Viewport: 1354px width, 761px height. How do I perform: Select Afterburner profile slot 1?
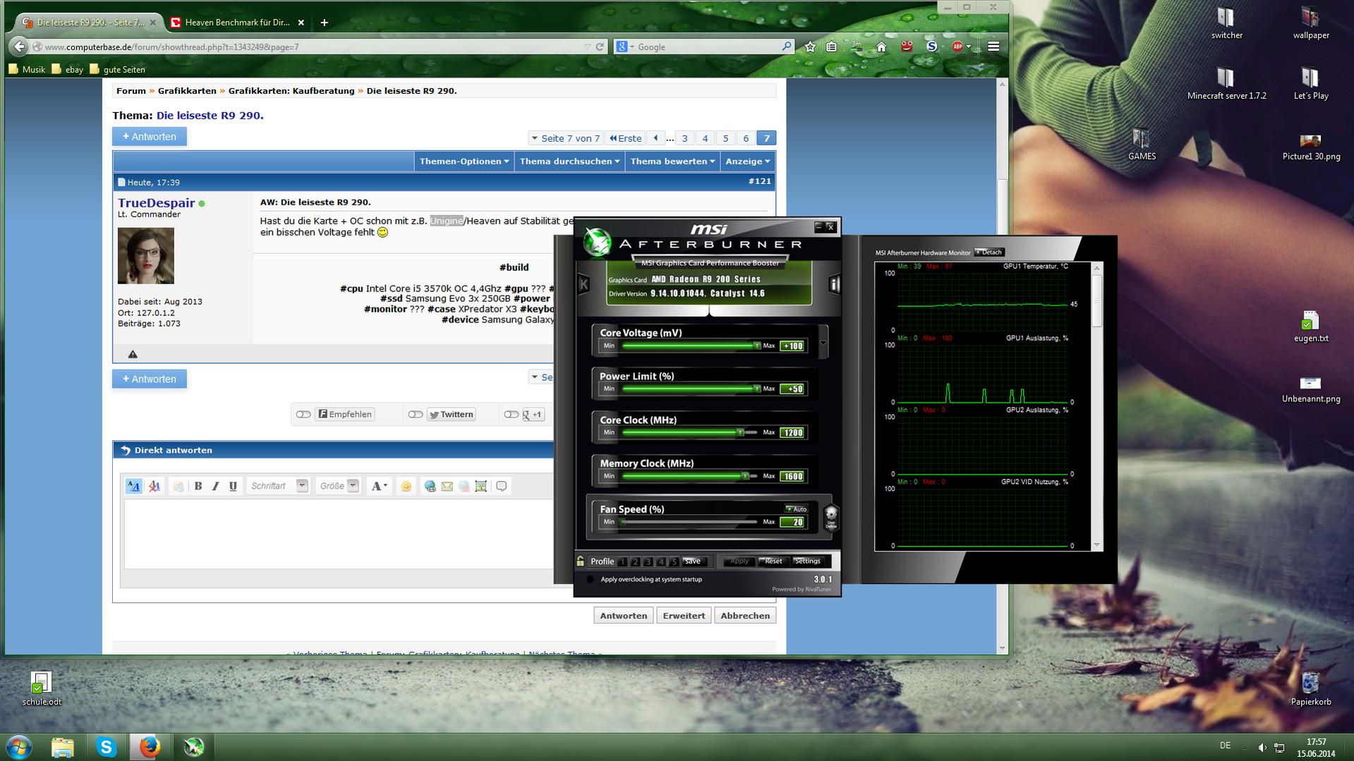point(622,562)
